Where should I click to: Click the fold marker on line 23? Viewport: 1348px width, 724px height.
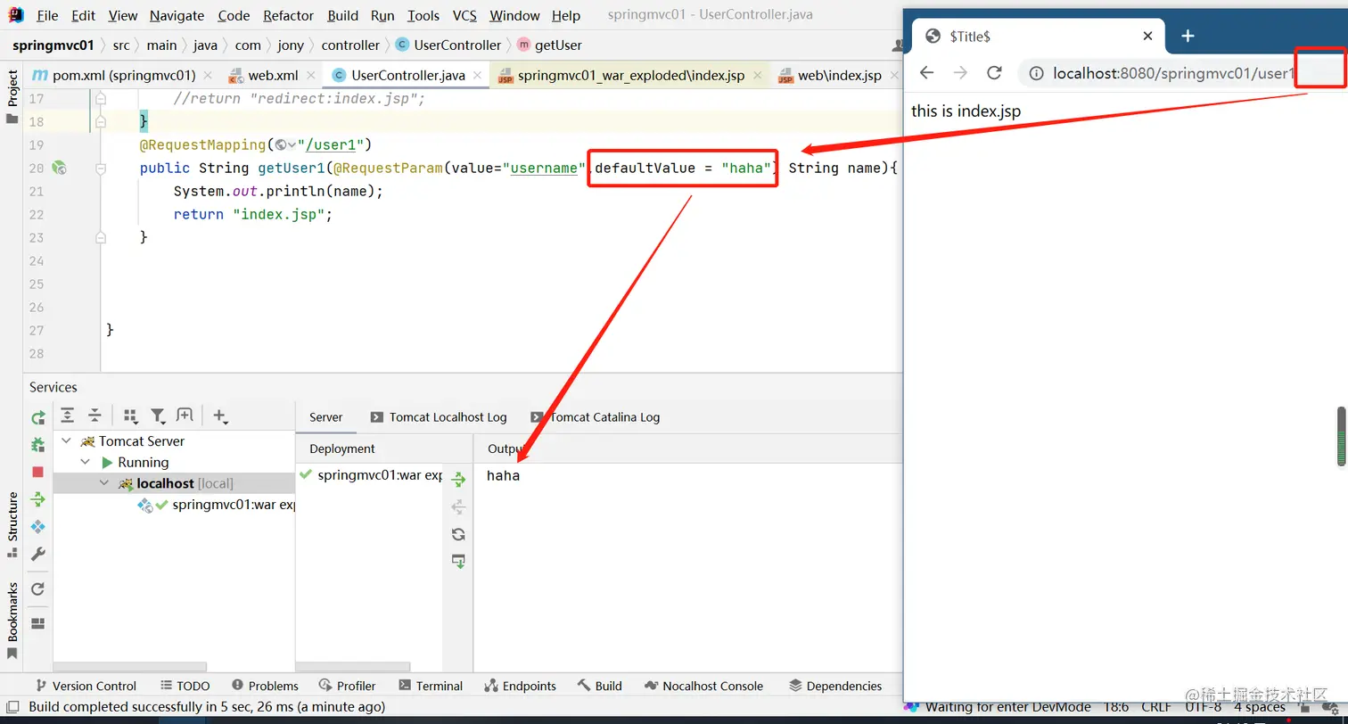pyautogui.click(x=101, y=237)
